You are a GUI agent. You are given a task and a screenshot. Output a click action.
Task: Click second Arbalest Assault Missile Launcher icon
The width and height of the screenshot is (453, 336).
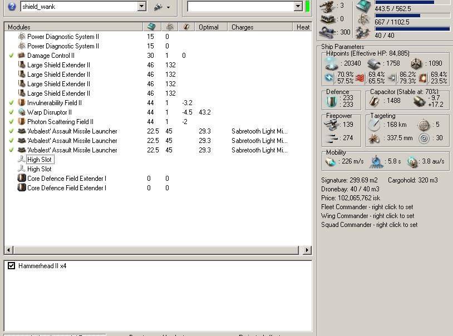coord(22,140)
